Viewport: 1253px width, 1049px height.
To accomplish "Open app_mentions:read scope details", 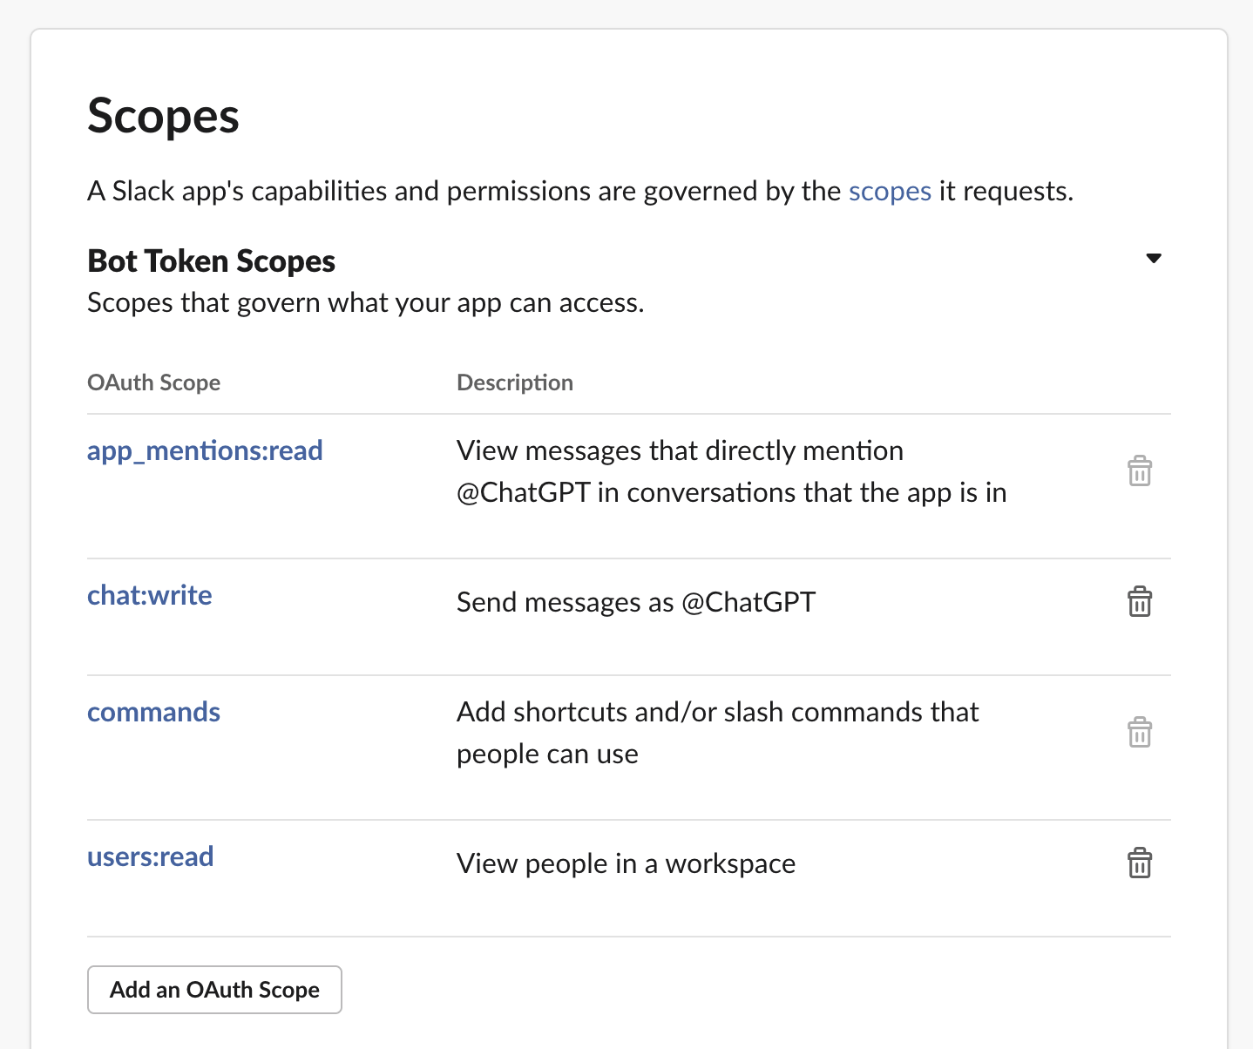I will click(205, 450).
